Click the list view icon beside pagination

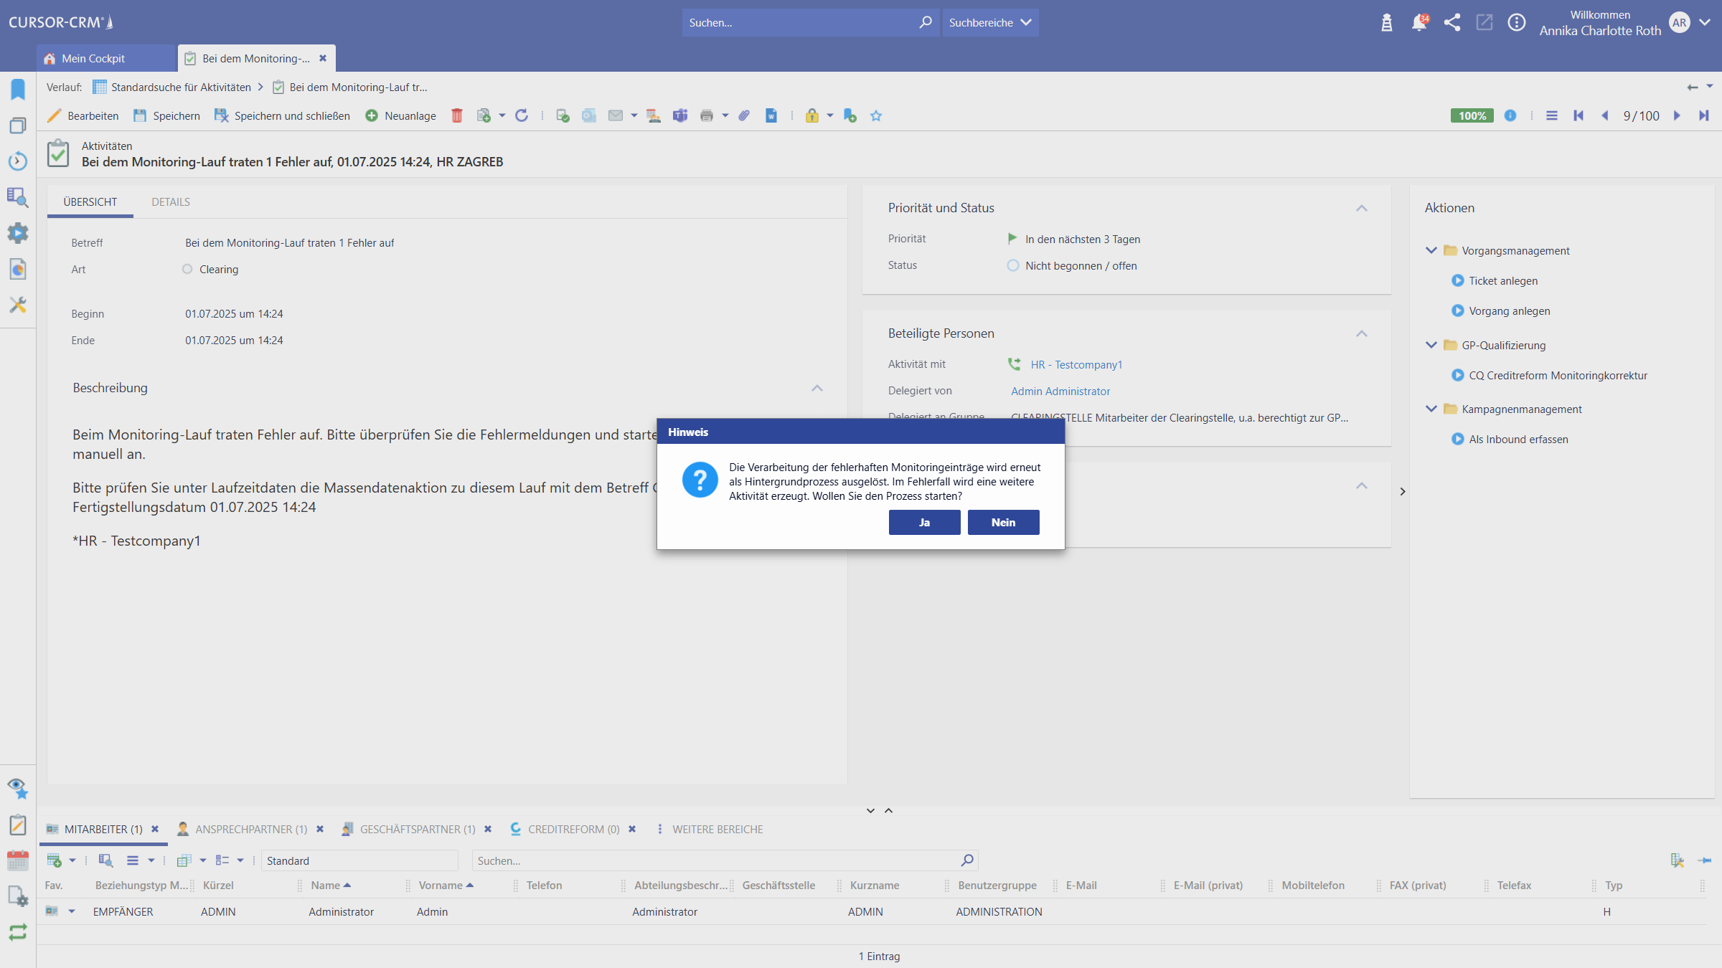click(x=1552, y=115)
